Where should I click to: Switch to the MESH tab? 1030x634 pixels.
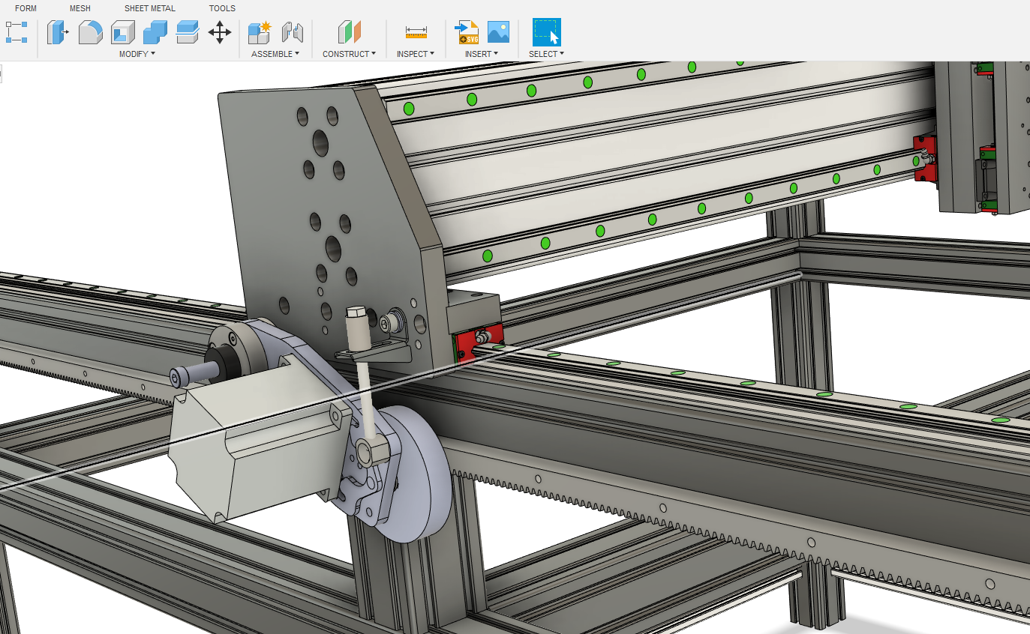80,8
